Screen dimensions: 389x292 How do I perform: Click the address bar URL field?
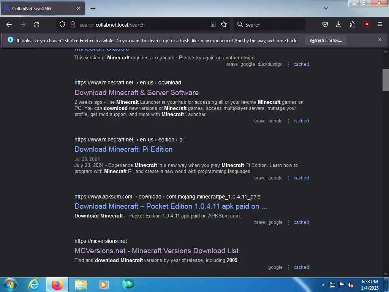(x=143, y=25)
